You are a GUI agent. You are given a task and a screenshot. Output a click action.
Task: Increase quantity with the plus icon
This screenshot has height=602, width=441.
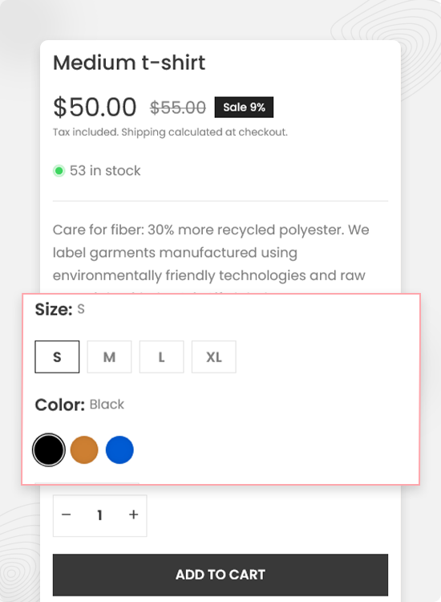(x=133, y=515)
